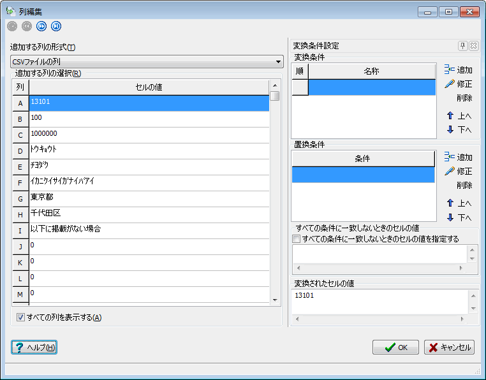Click 修正 pencil in the 置換条件 section

[x=458, y=172]
